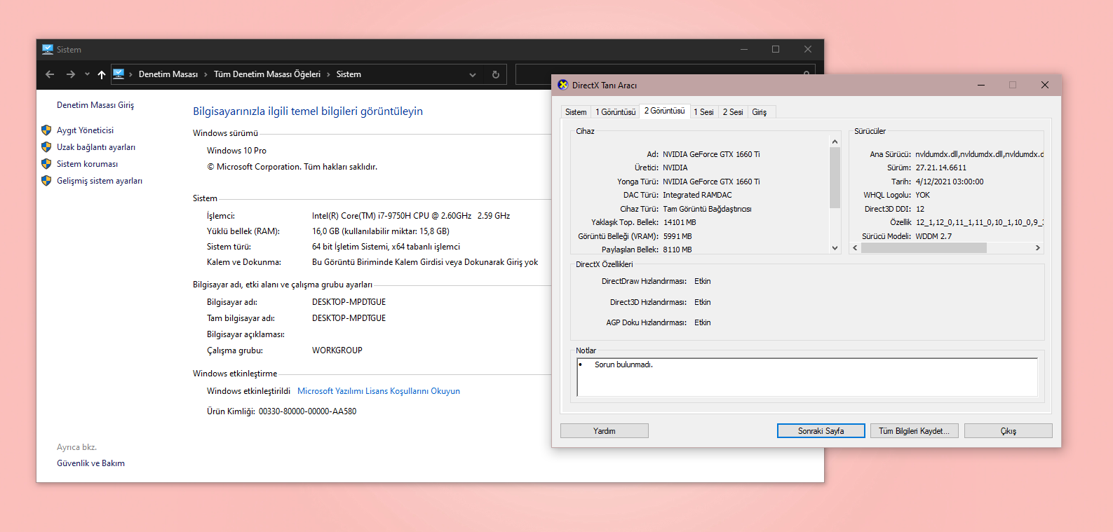Open Microsoft Yazılımı Lisans Koşullarını Okuyun link
This screenshot has width=1113, height=532.
[x=379, y=391]
